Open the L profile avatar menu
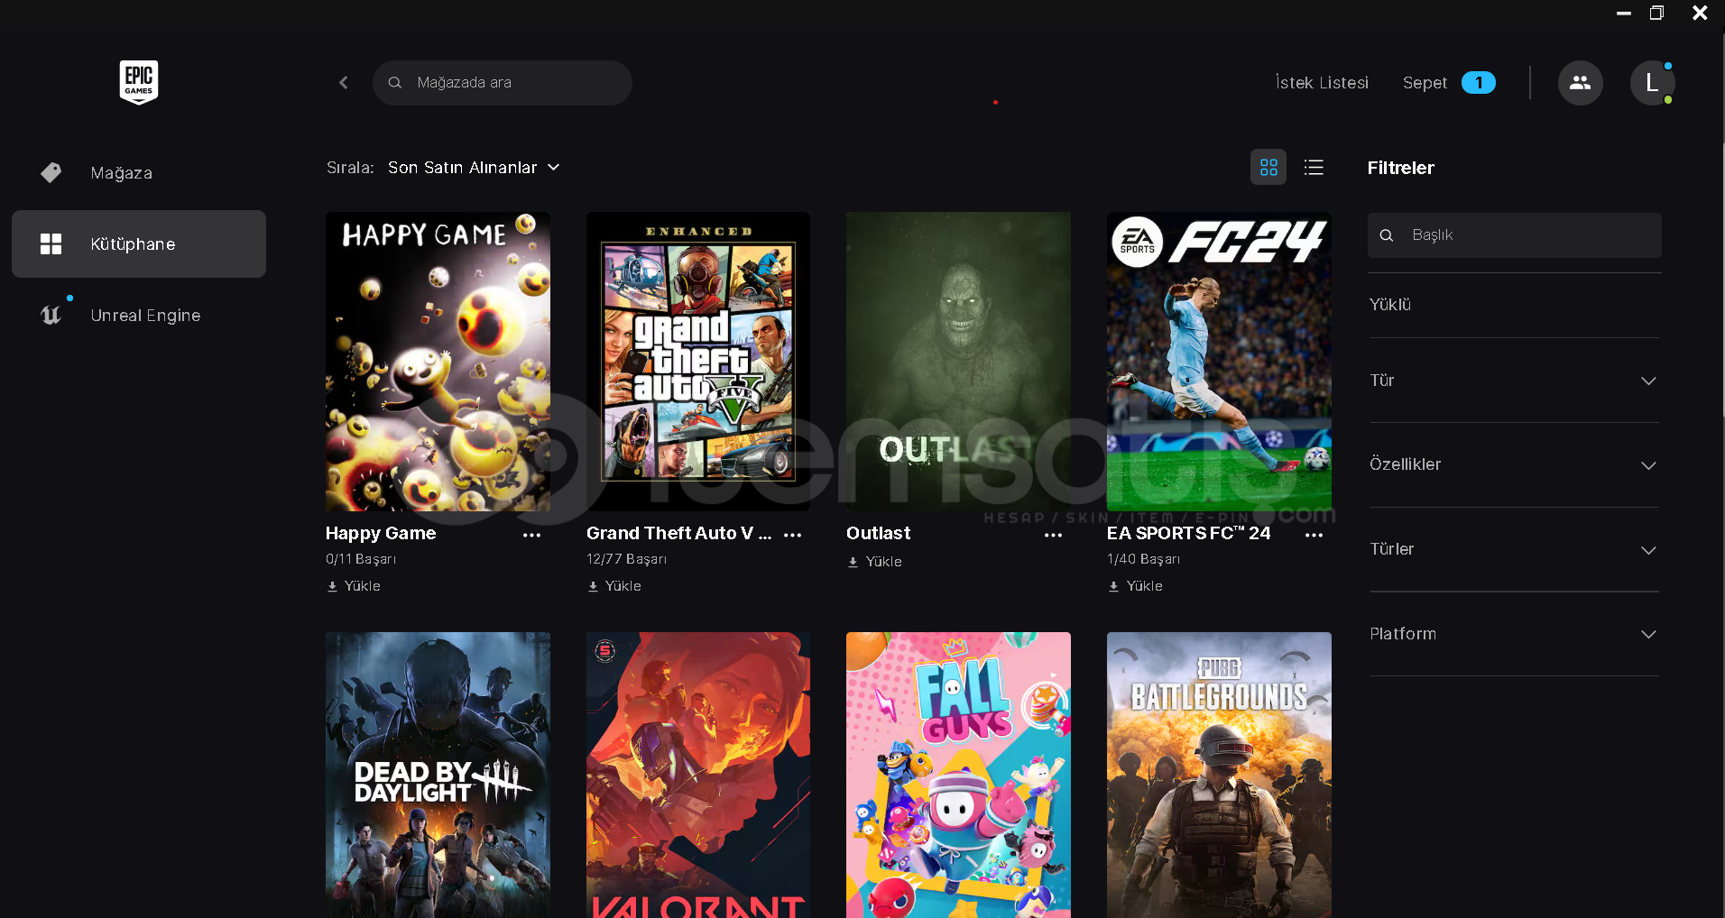1725x918 pixels. (x=1652, y=83)
